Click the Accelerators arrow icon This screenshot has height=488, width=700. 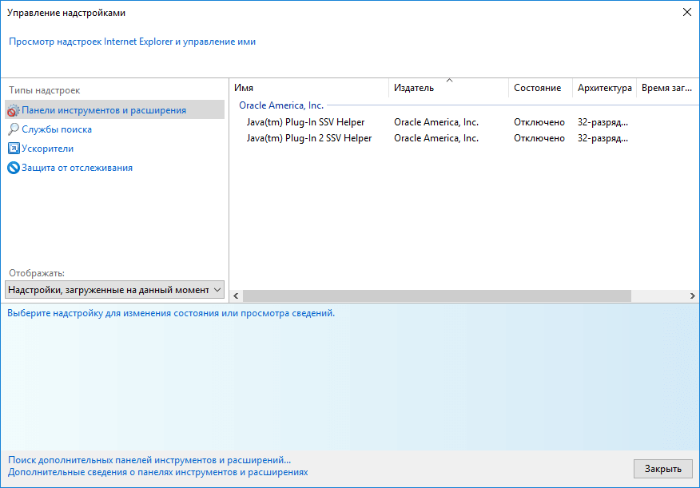[x=14, y=149]
